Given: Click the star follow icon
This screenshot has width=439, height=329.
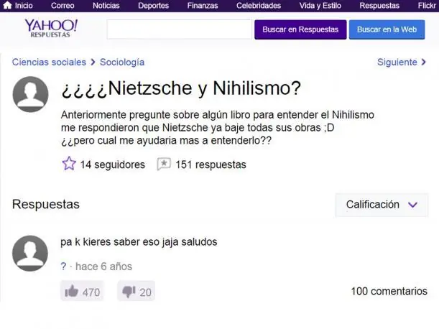Looking at the screenshot, I should [68, 164].
